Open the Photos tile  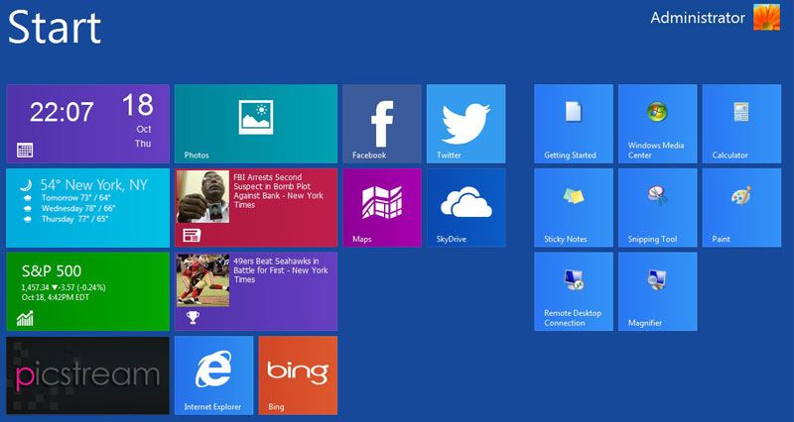pos(255,124)
